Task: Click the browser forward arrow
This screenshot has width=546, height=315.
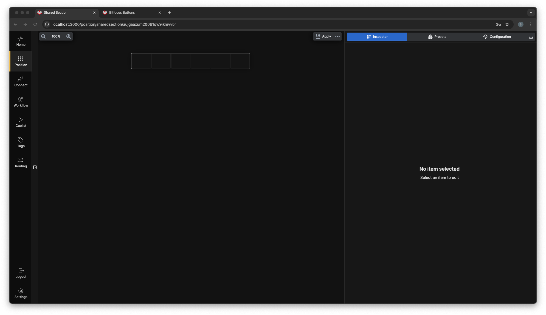Action: tap(25, 24)
